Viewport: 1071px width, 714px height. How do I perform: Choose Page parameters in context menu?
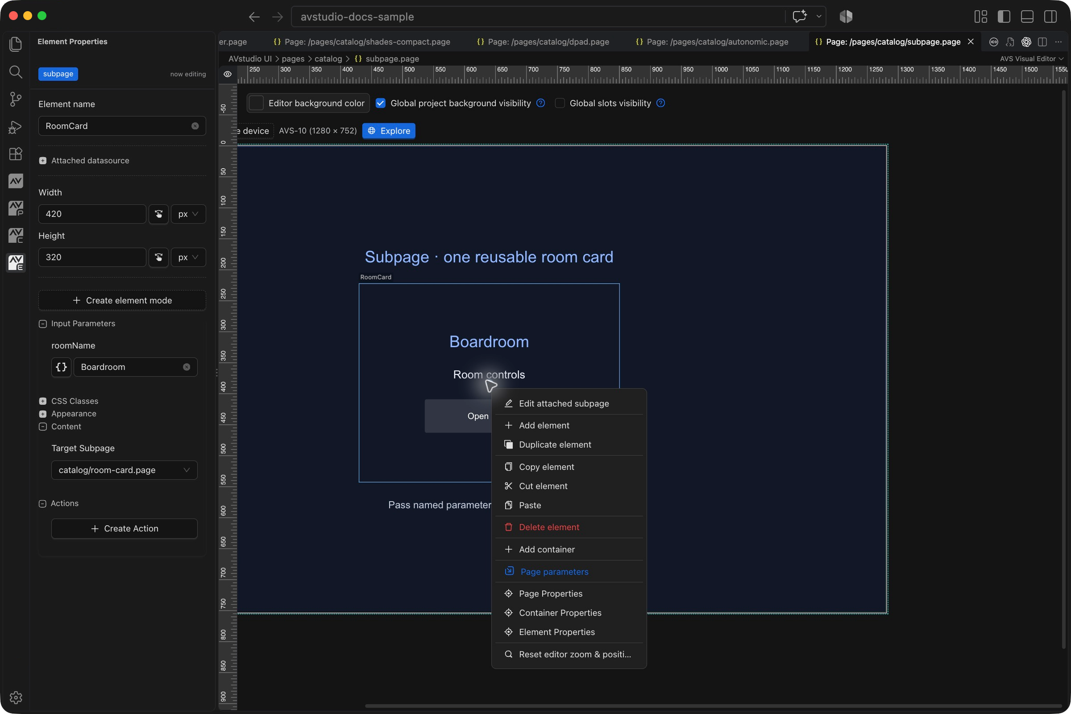click(569, 572)
